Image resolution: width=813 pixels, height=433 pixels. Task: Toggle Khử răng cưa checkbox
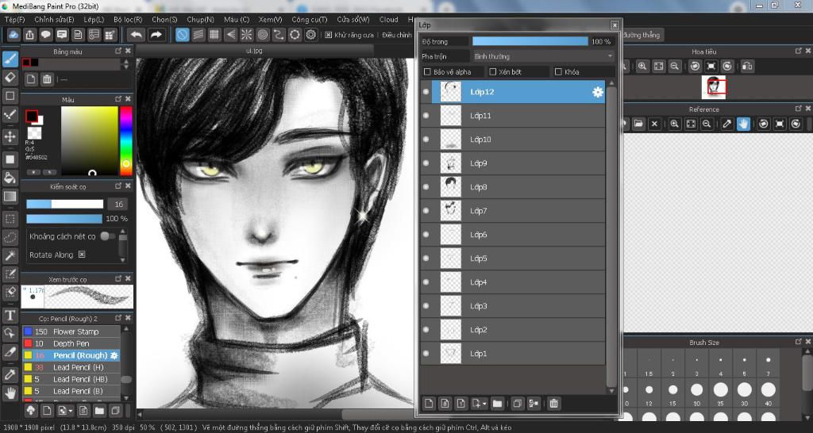tap(329, 35)
